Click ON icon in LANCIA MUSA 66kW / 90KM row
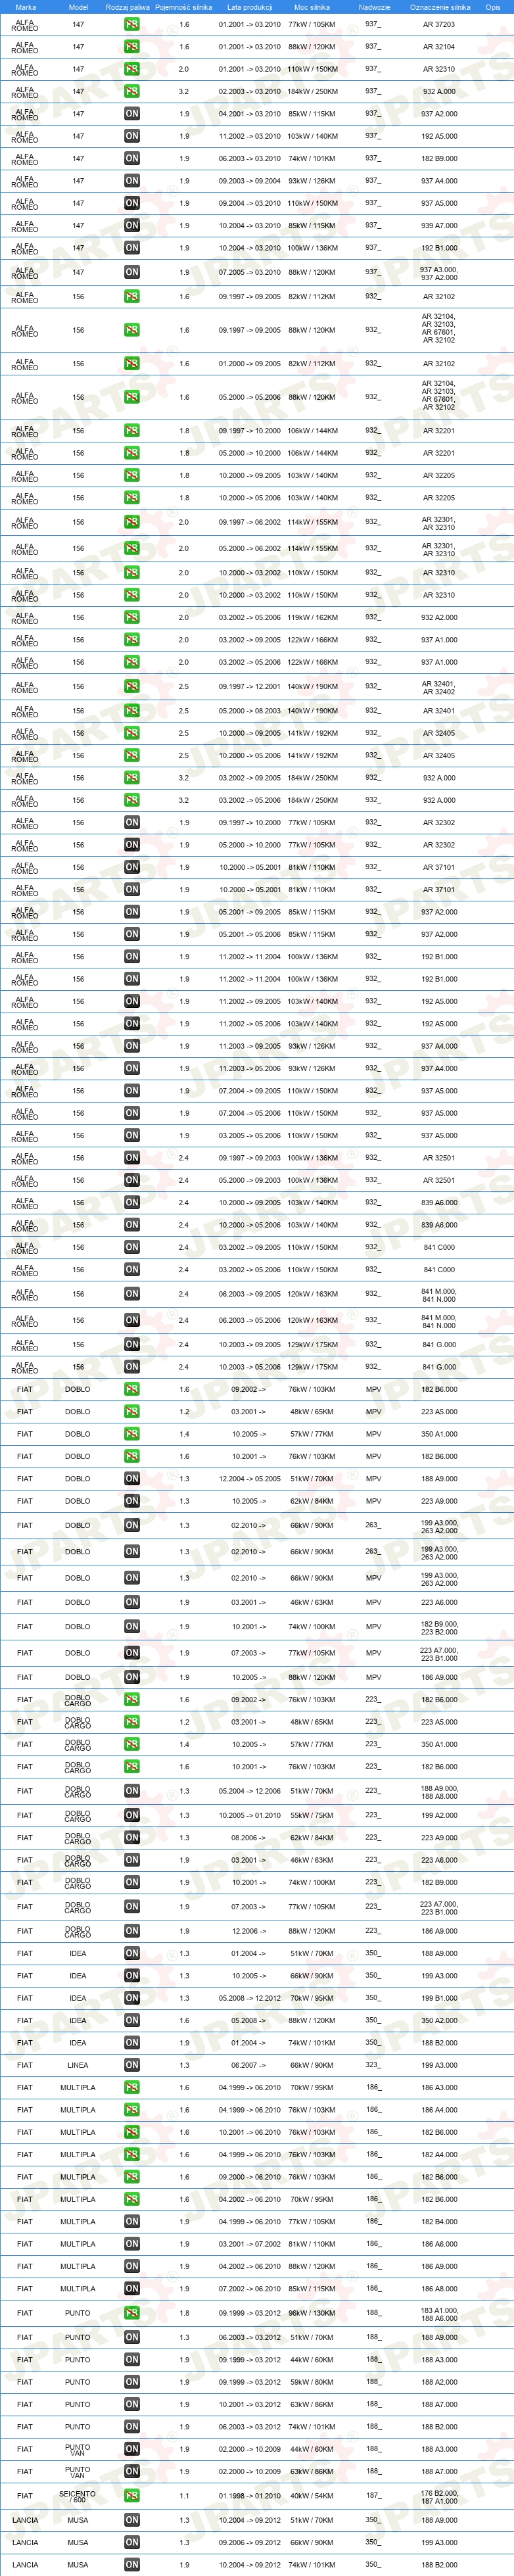514x2576 pixels. tap(132, 2542)
